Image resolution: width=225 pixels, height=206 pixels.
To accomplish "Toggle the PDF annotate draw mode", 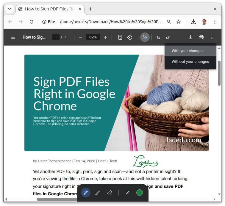I will (x=145, y=37).
